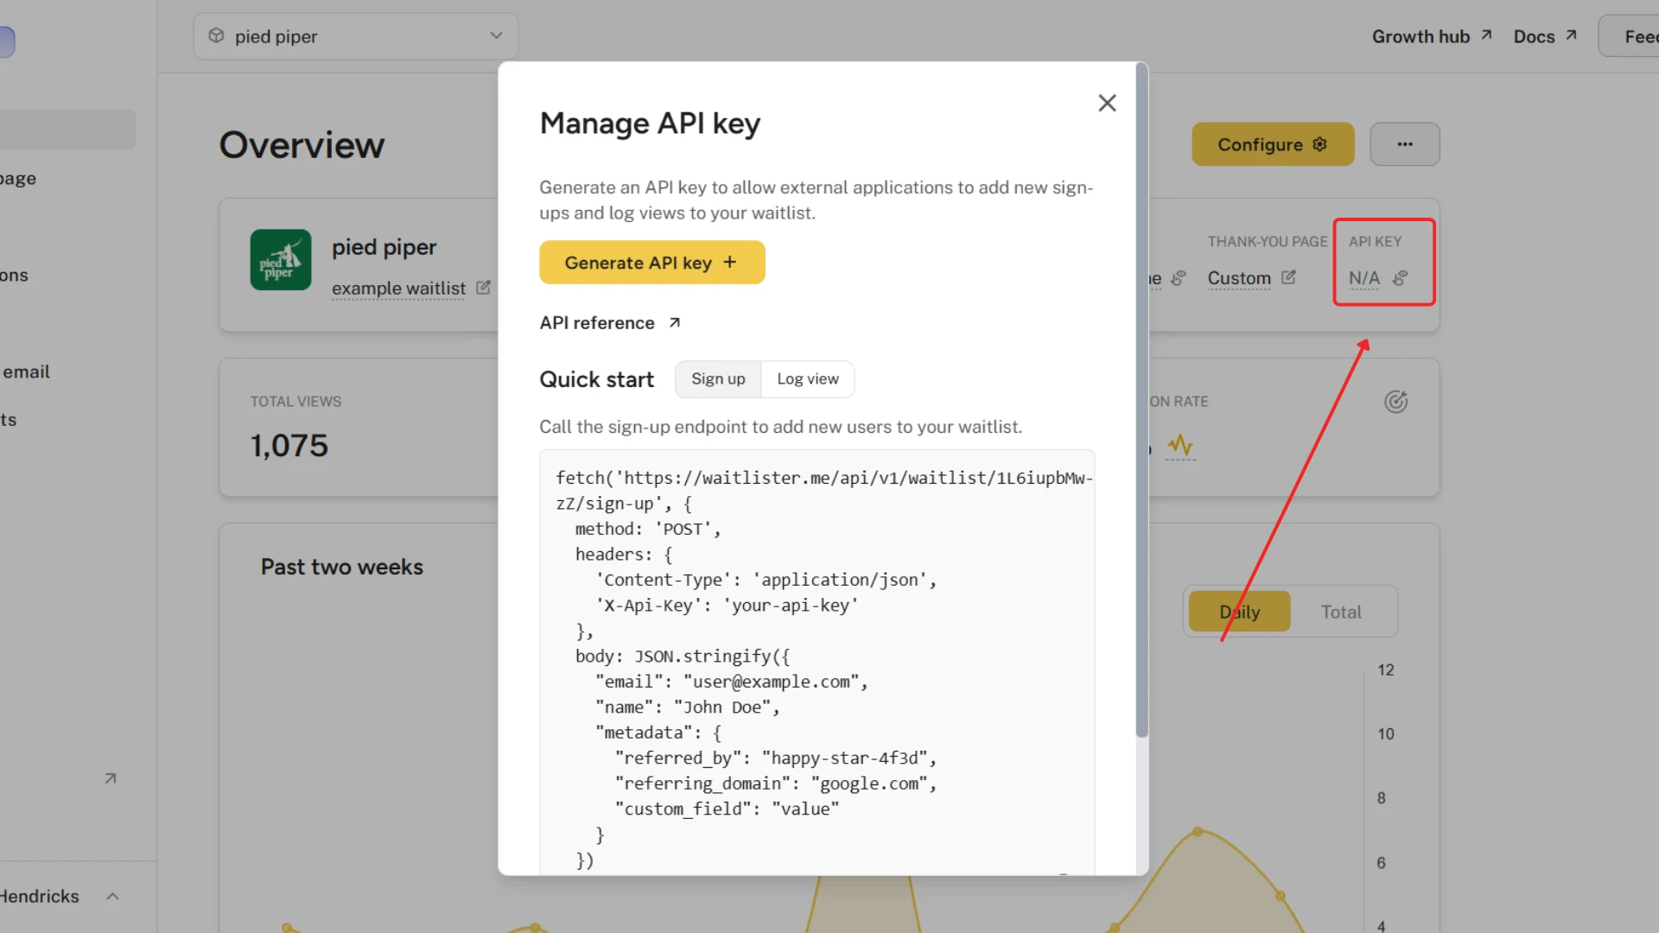Open the Docs link
Image resolution: width=1659 pixels, height=933 pixels.
[x=1545, y=36]
